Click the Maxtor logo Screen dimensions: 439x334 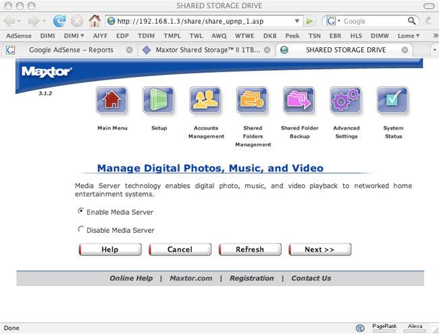click(47, 72)
